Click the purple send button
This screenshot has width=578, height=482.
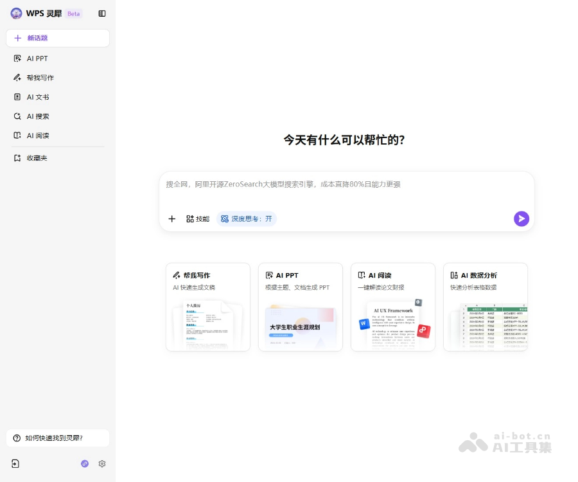(x=521, y=219)
